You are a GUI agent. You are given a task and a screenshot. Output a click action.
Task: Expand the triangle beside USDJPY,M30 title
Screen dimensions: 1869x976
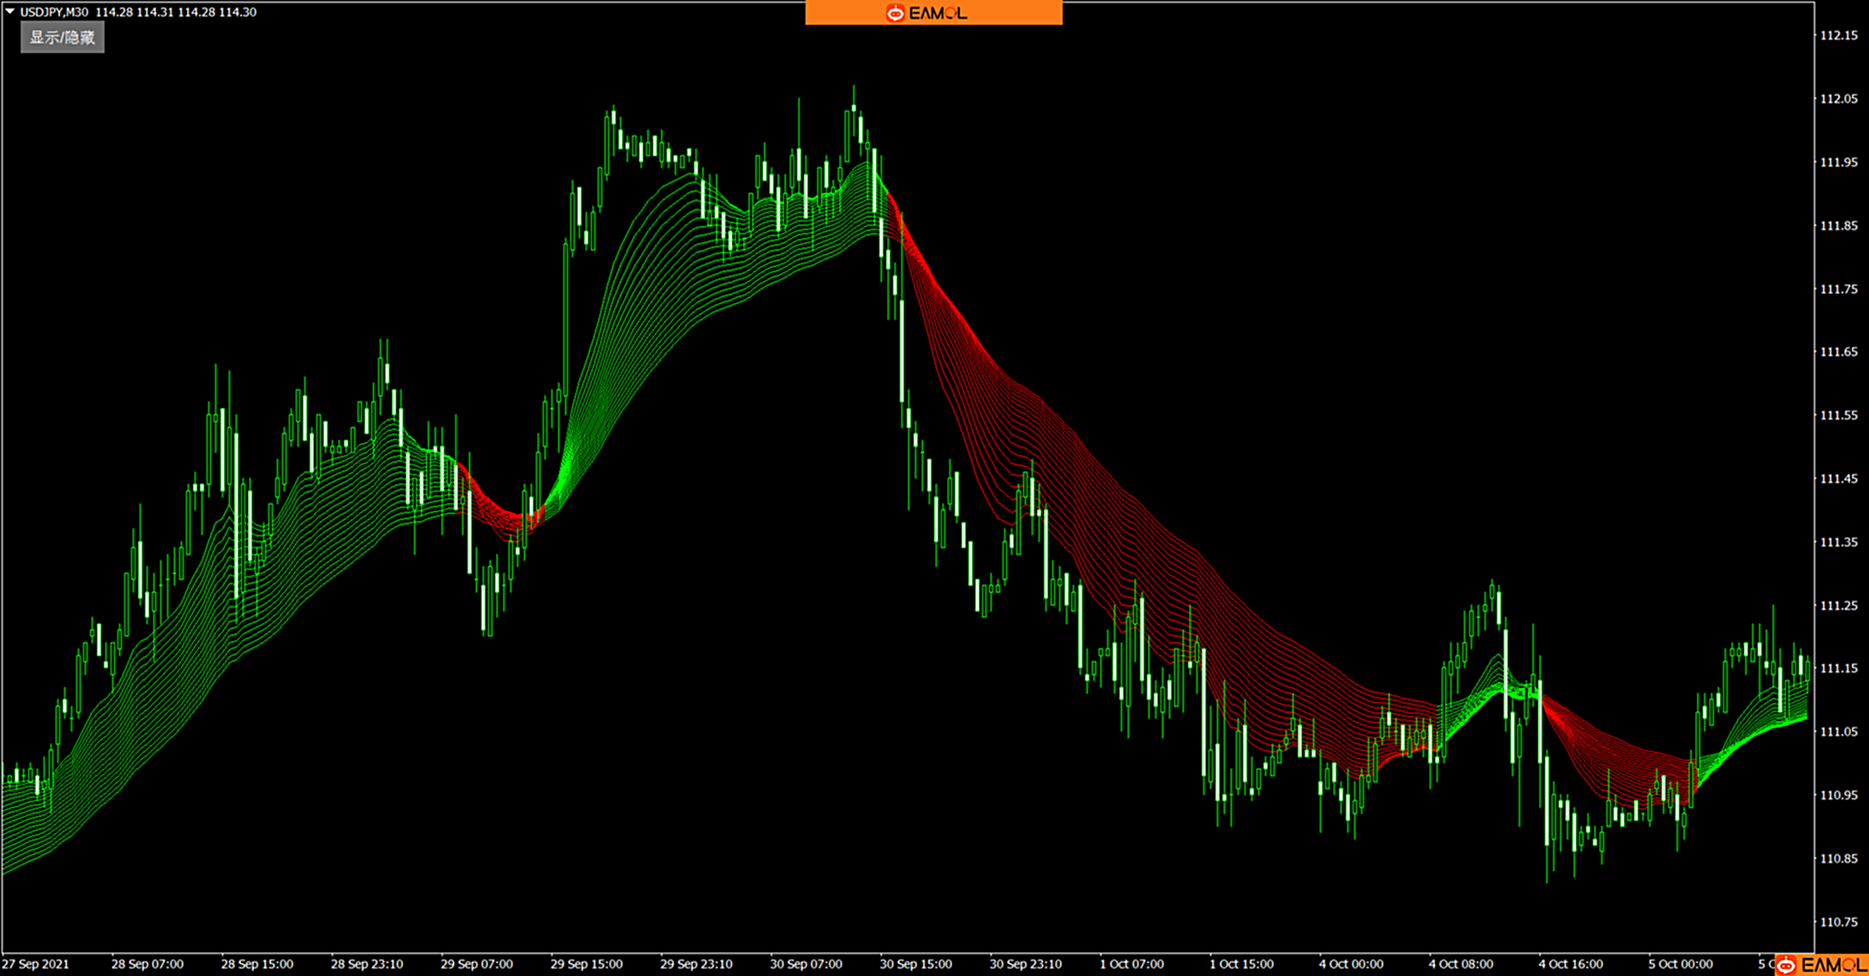pyautogui.click(x=10, y=11)
